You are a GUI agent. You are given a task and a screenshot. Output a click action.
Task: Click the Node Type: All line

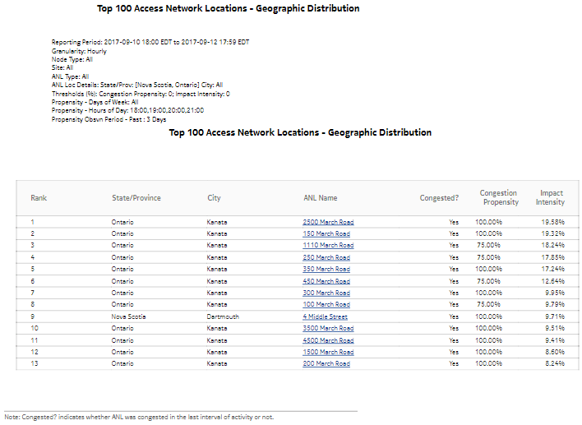click(x=72, y=59)
